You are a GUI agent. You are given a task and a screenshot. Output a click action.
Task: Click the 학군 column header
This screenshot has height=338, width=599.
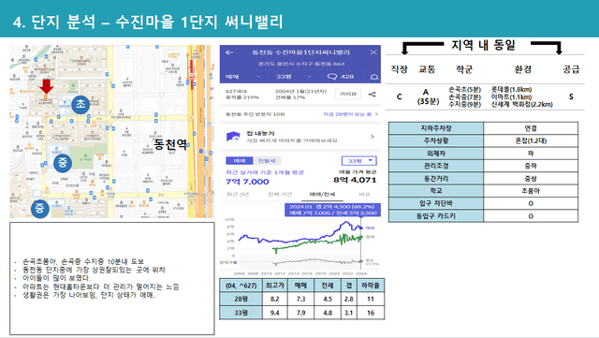click(464, 69)
